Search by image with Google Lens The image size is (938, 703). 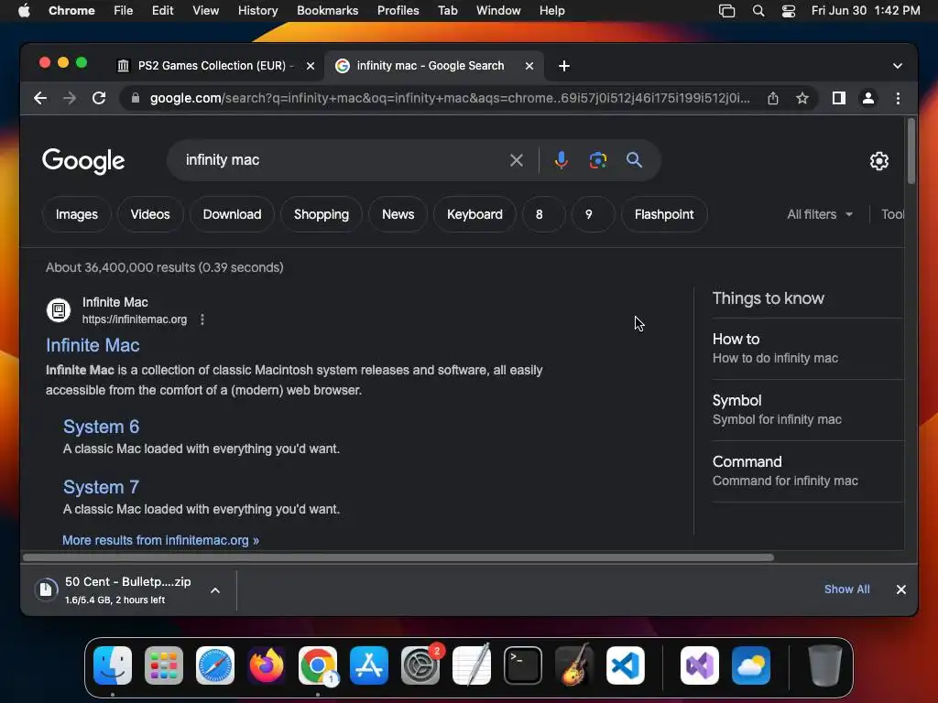(597, 160)
